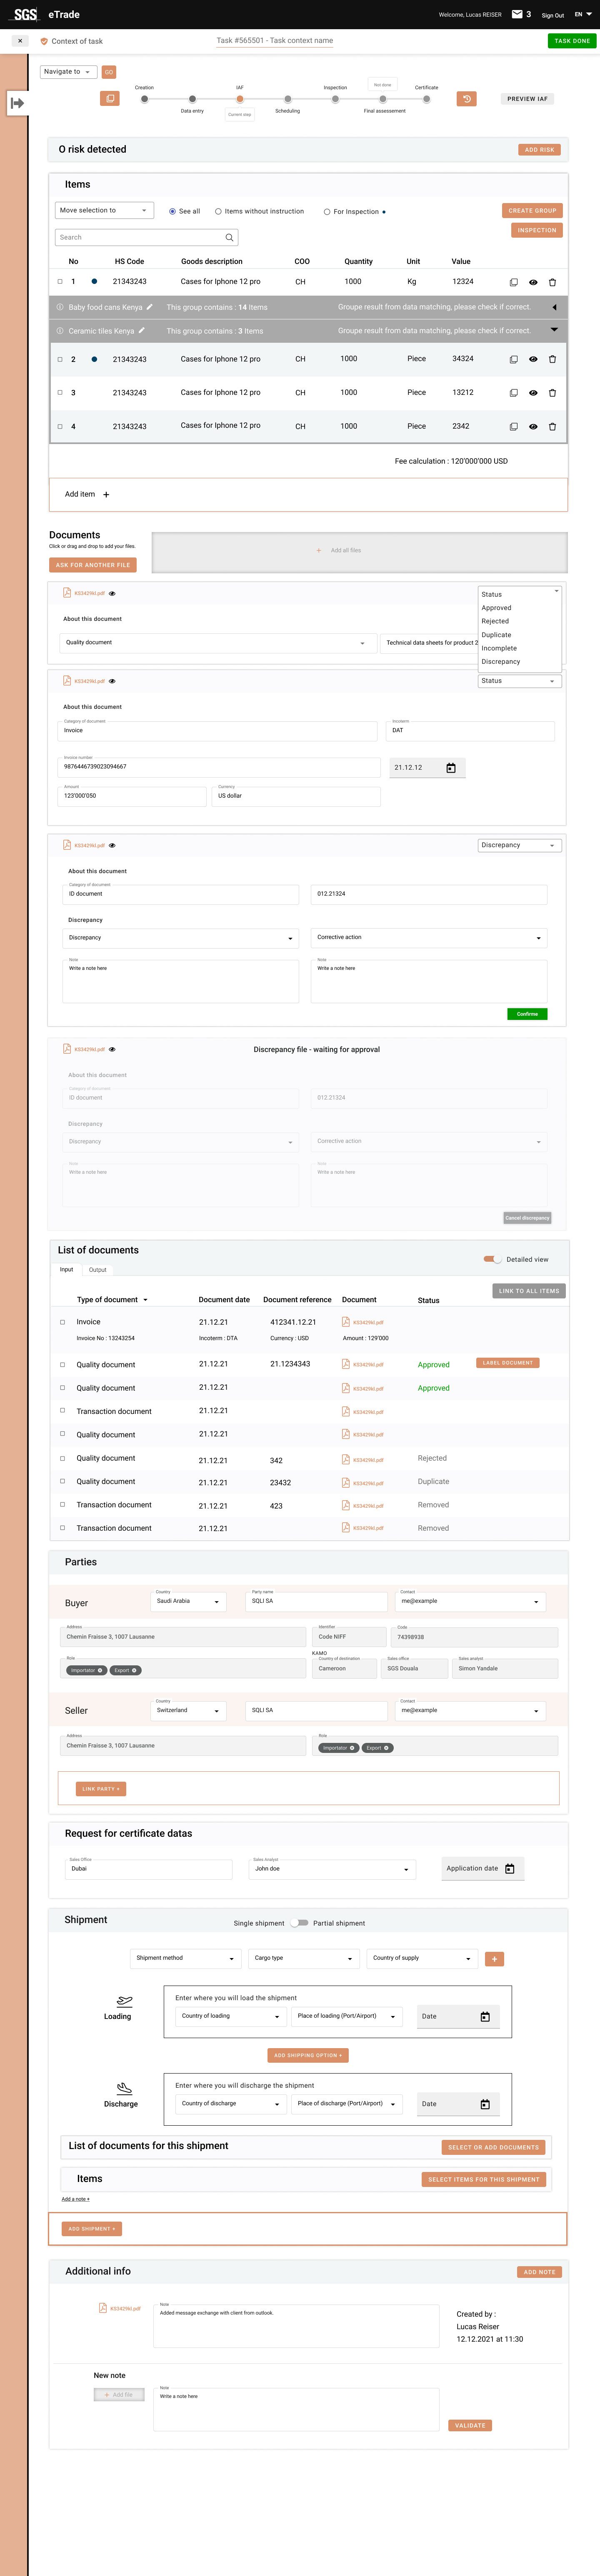Select the See all radio option
This screenshot has height=2576, width=600.
pos(173,212)
